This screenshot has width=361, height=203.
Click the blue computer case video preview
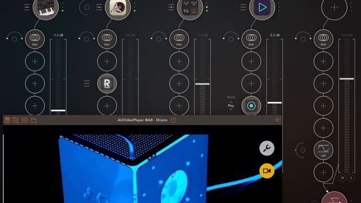[134, 169]
